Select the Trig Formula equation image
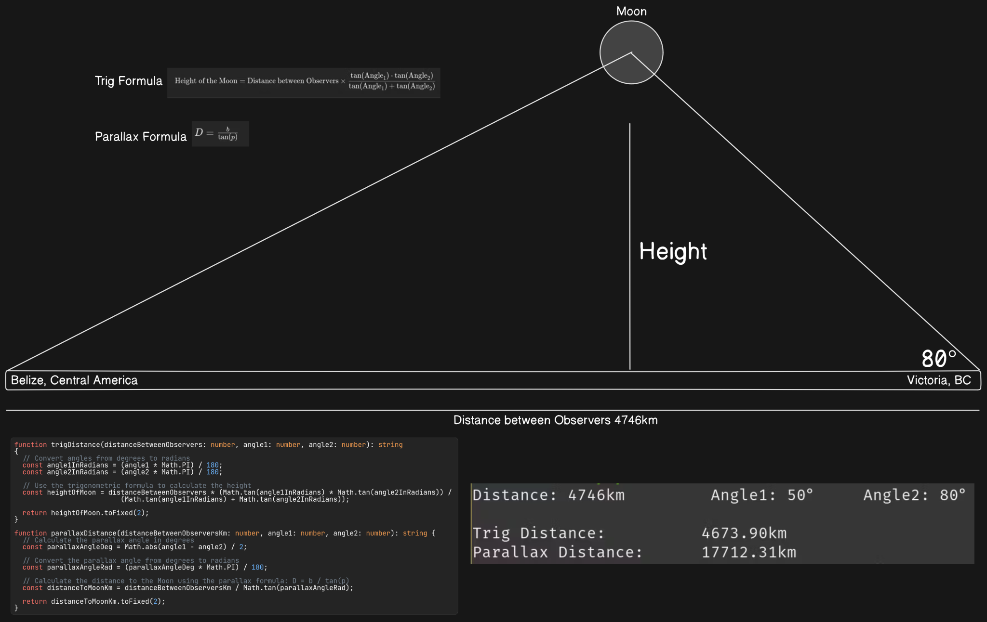 pyautogui.click(x=304, y=82)
